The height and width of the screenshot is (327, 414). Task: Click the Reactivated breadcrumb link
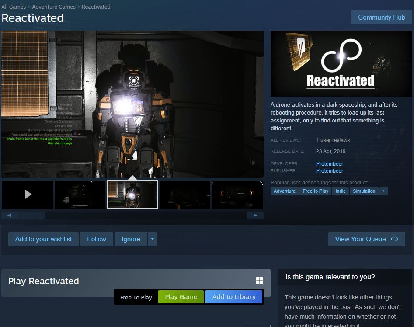click(x=96, y=7)
